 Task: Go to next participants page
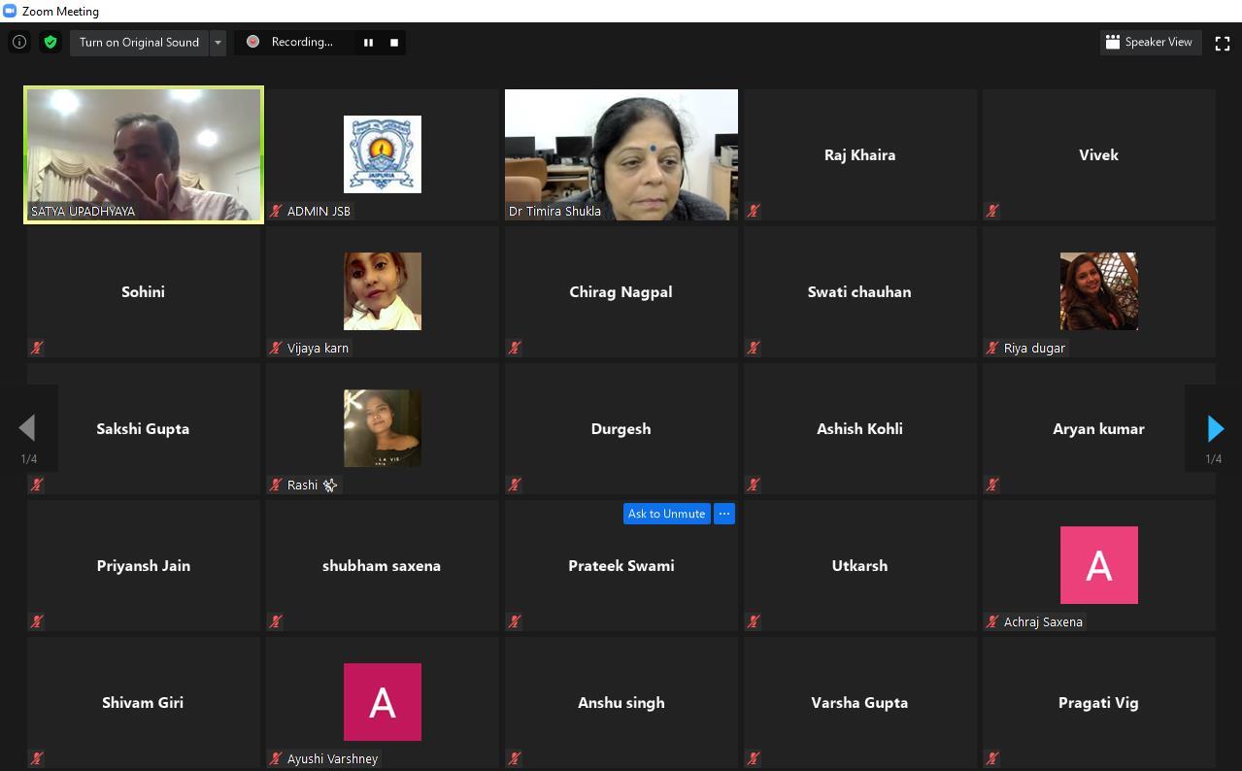[x=1214, y=428]
